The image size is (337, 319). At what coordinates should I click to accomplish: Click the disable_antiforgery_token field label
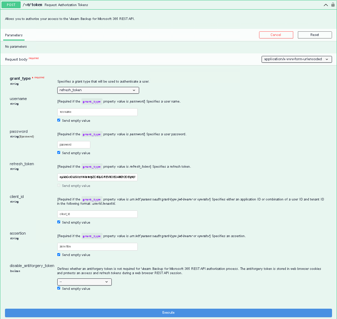tap(32, 266)
